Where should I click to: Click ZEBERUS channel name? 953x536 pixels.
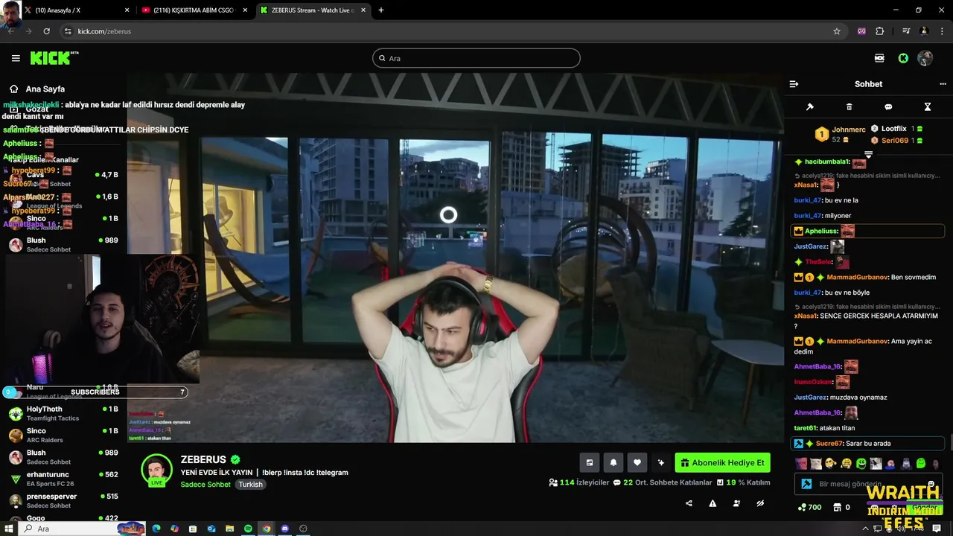[203, 459]
